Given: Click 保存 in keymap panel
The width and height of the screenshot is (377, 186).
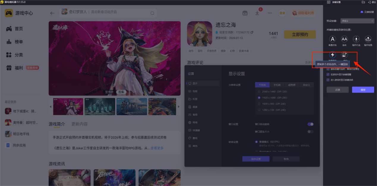Looking at the screenshot, I should pos(363,90).
